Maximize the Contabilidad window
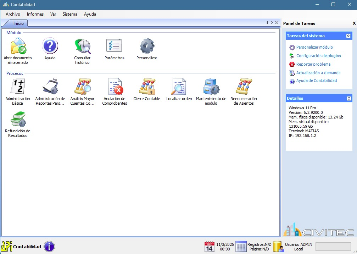 pos(333,5)
